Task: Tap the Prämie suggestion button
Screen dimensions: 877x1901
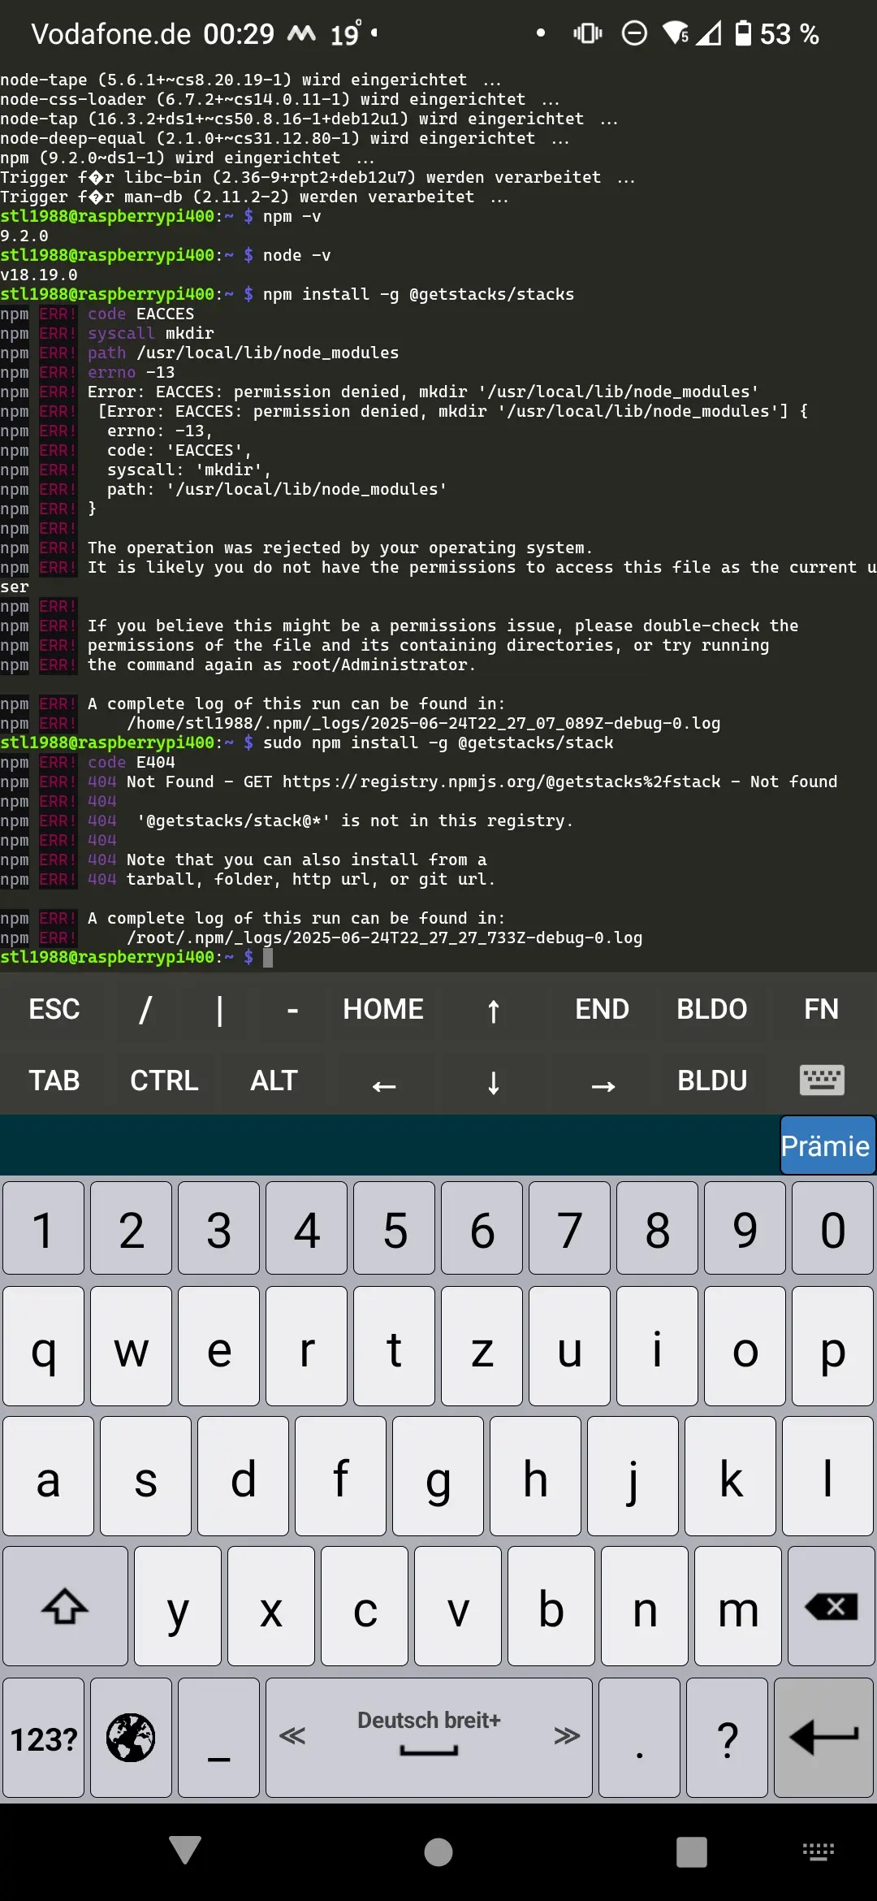Action: pyautogui.click(x=825, y=1145)
